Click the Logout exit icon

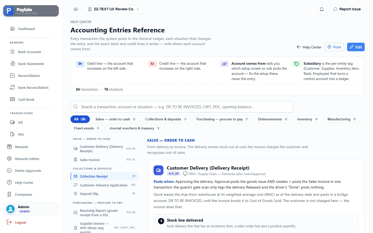click(9, 222)
